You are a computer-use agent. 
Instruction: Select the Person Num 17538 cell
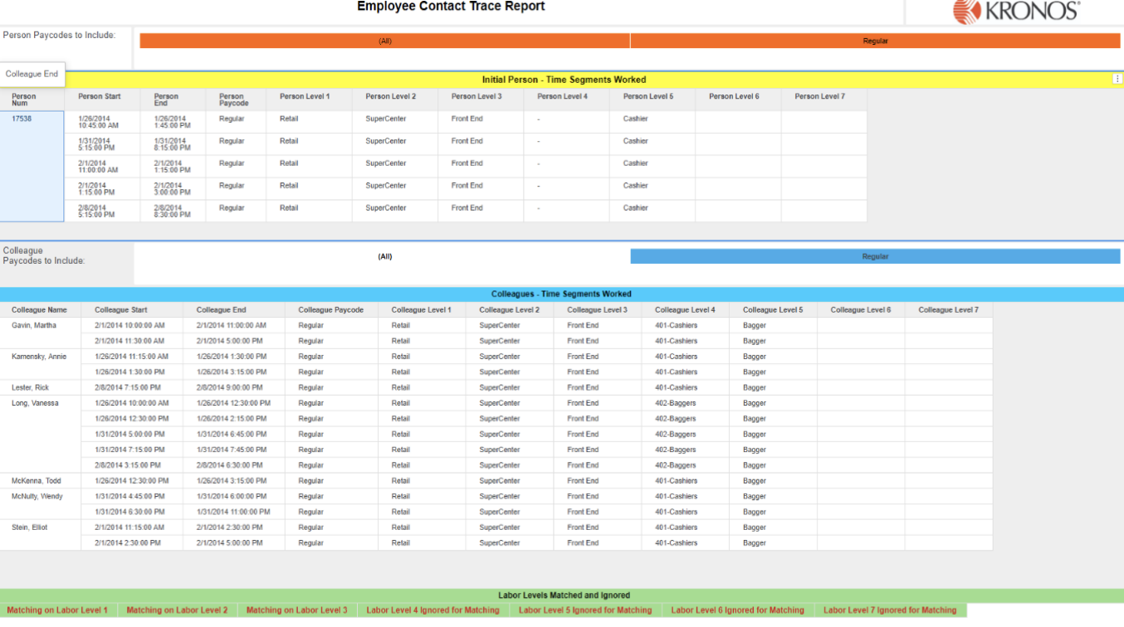(x=22, y=119)
